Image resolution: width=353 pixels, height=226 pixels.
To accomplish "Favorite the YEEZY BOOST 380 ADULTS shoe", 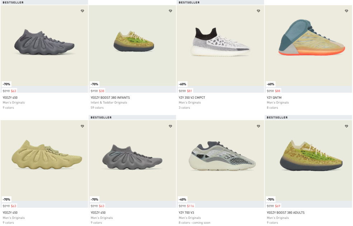I will (x=347, y=126).
